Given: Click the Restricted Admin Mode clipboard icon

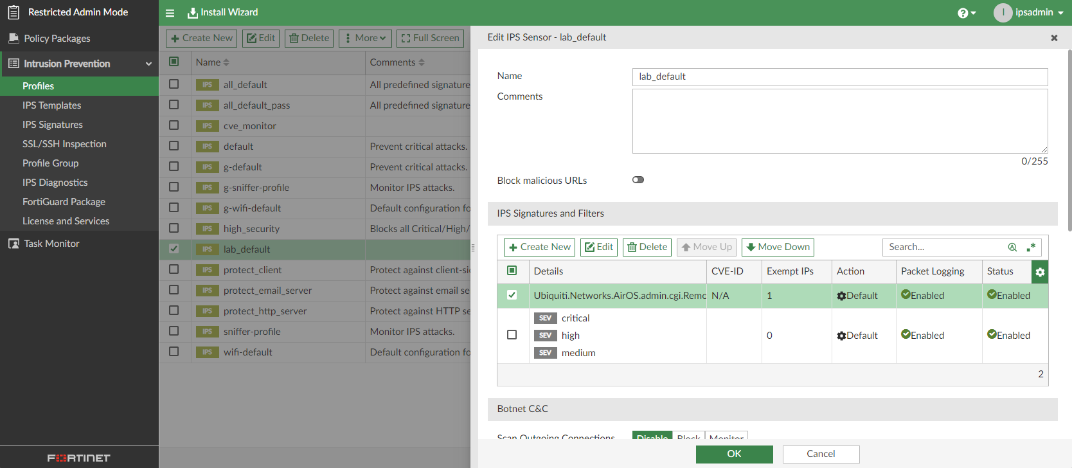Looking at the screenshot, I should tap(13, 12).
